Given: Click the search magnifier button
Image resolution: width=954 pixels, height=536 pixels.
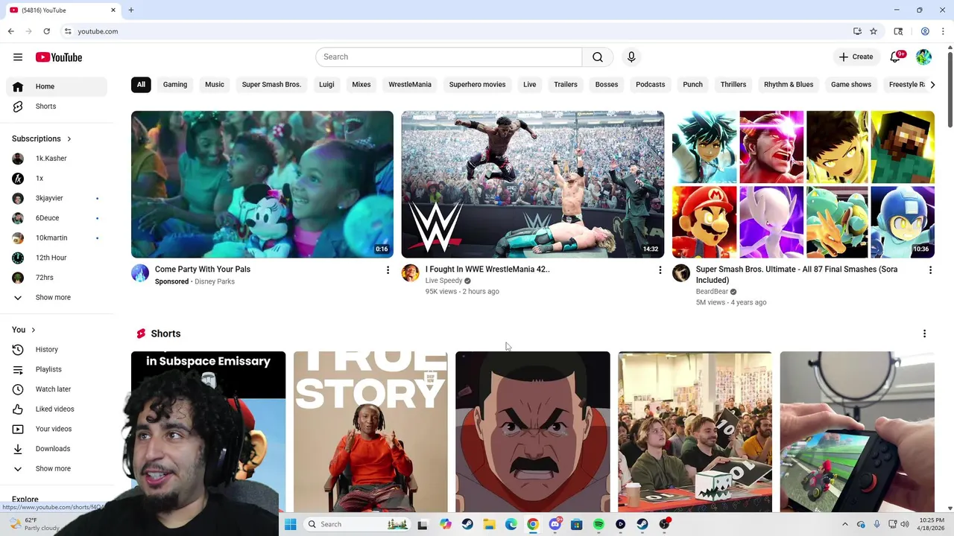Looking at the screenshot, I should (x=598, y=57).
